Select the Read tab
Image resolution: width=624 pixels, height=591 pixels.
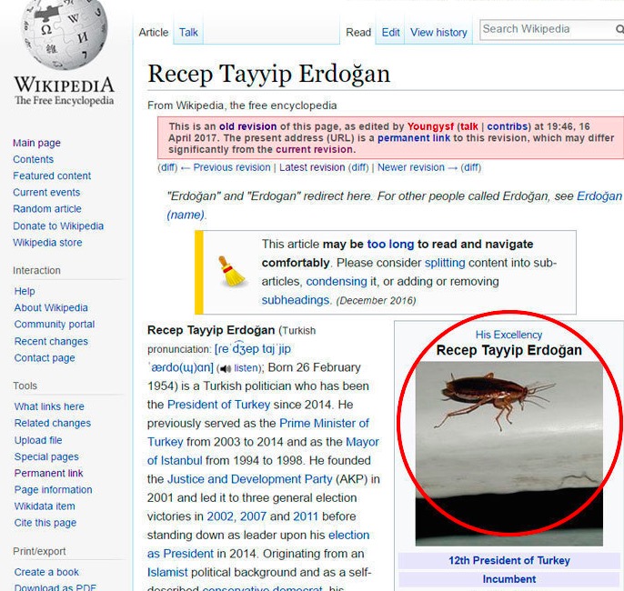pos(358,32)
